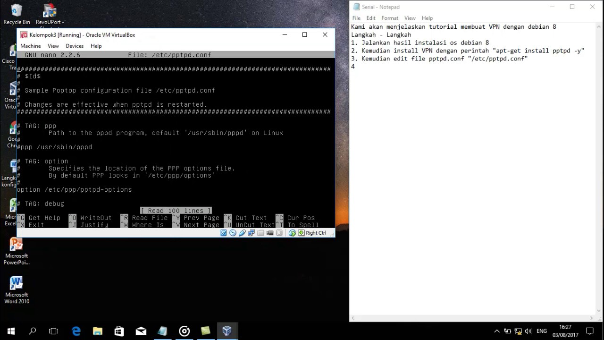Click the circular swirl app icon on taskbar

tap(185, 331)
